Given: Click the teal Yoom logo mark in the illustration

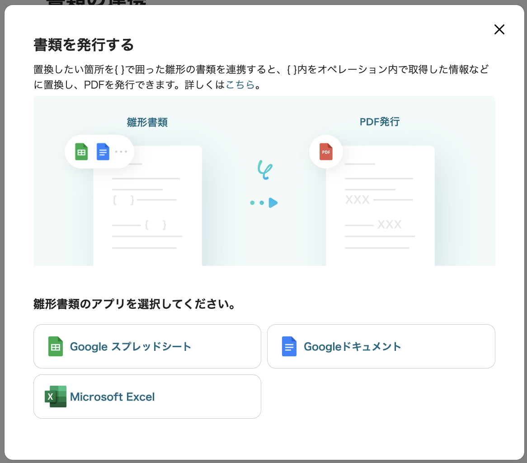Looking at the screenshot, I should [265, 170].
